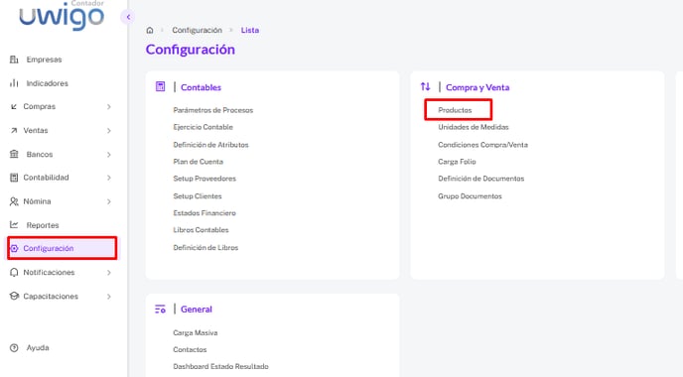Expand the Compras submenu arrow

pyautogui.click(x=109, y=107)
